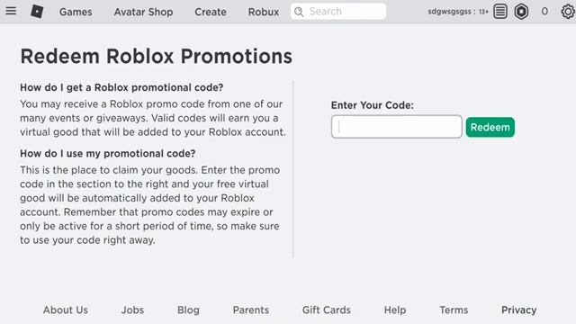Open the Robux nav item
Screen dimensions: 576x324
(264, 12)
